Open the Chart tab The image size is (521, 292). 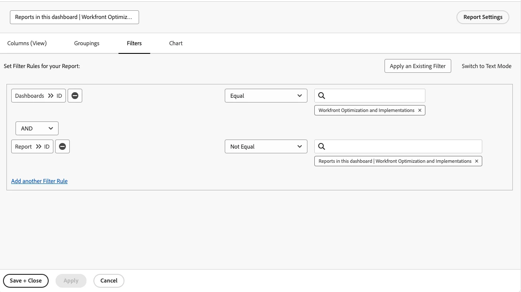176,43
